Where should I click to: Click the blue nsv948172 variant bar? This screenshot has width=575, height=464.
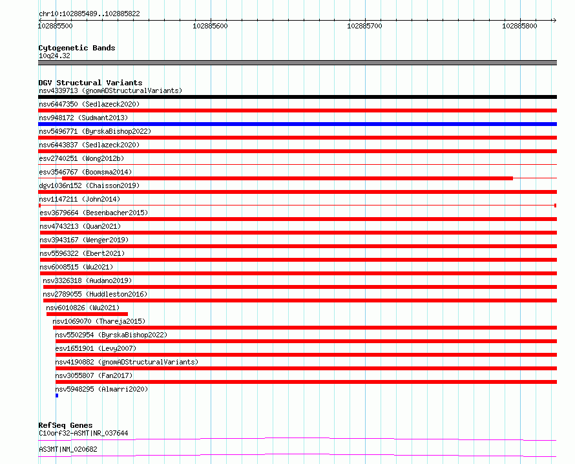click(x=297, y=124)
